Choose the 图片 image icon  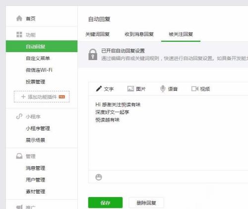point(130,89)
